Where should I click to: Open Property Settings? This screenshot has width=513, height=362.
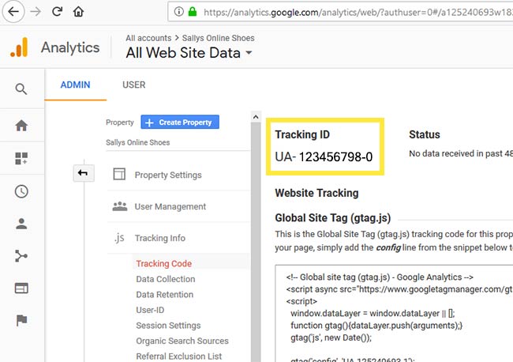click(x=168, y=175)
